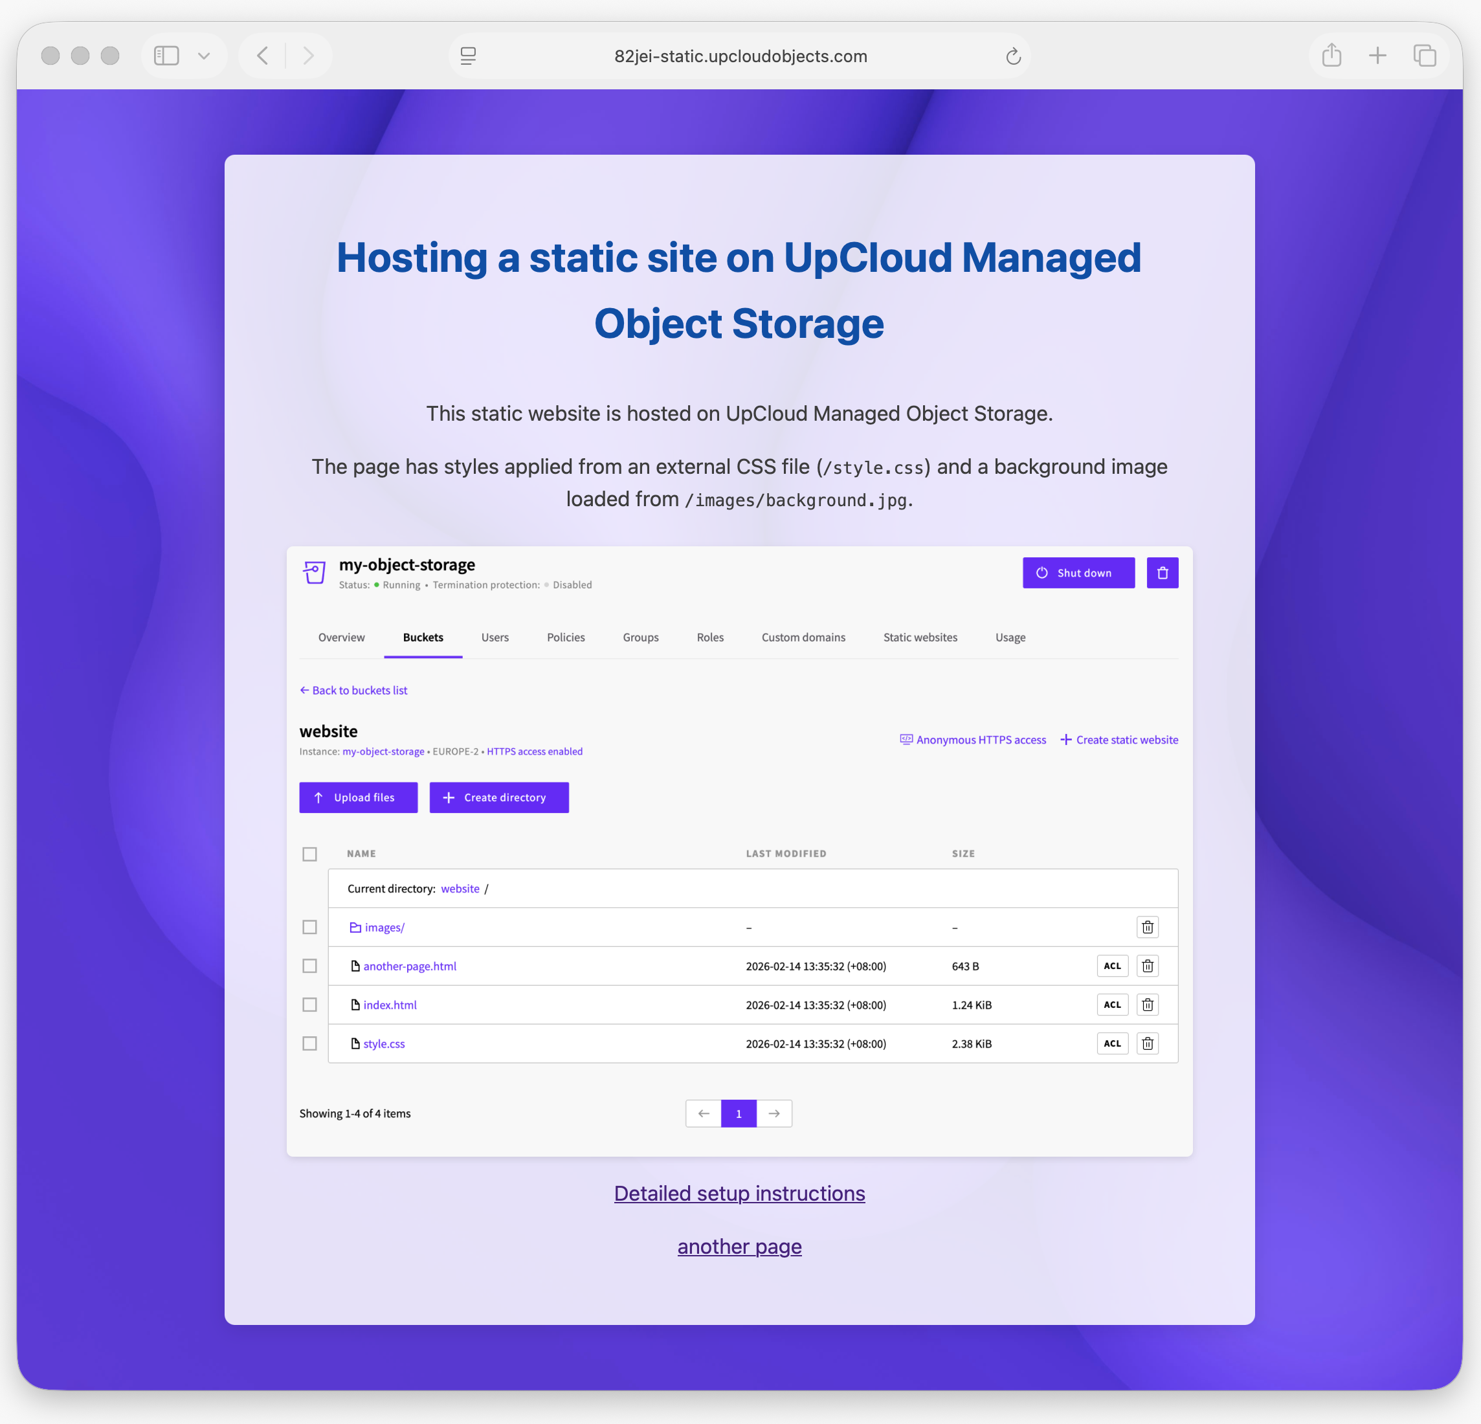
Task: Select the Buckets tab
Action: point(423,638)
